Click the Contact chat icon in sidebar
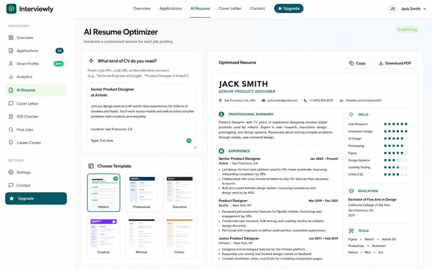The image size is (432, 270). click(x=11, y=185)
